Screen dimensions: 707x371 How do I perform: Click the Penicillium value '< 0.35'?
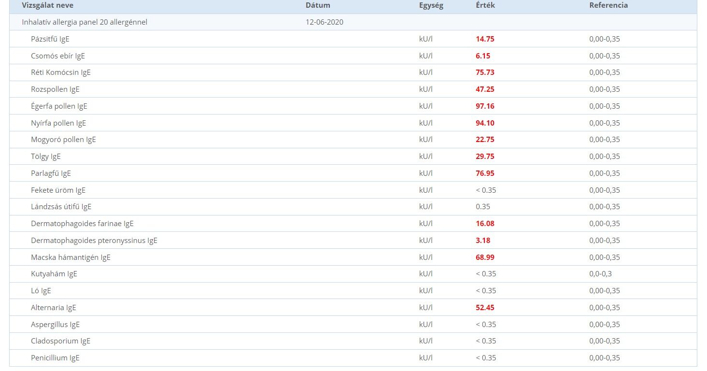[486, 358]
